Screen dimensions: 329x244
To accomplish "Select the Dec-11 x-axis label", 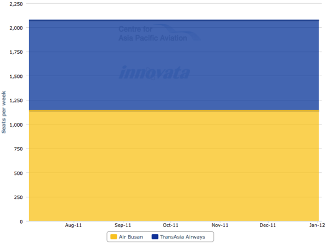I will (x=268, y=225).
